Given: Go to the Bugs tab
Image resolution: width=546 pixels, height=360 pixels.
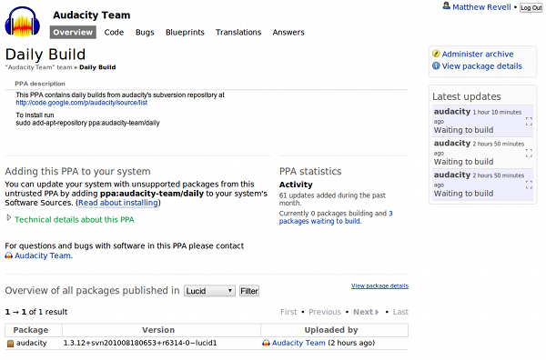Looking at the screenshot, I should click(145, 33).
